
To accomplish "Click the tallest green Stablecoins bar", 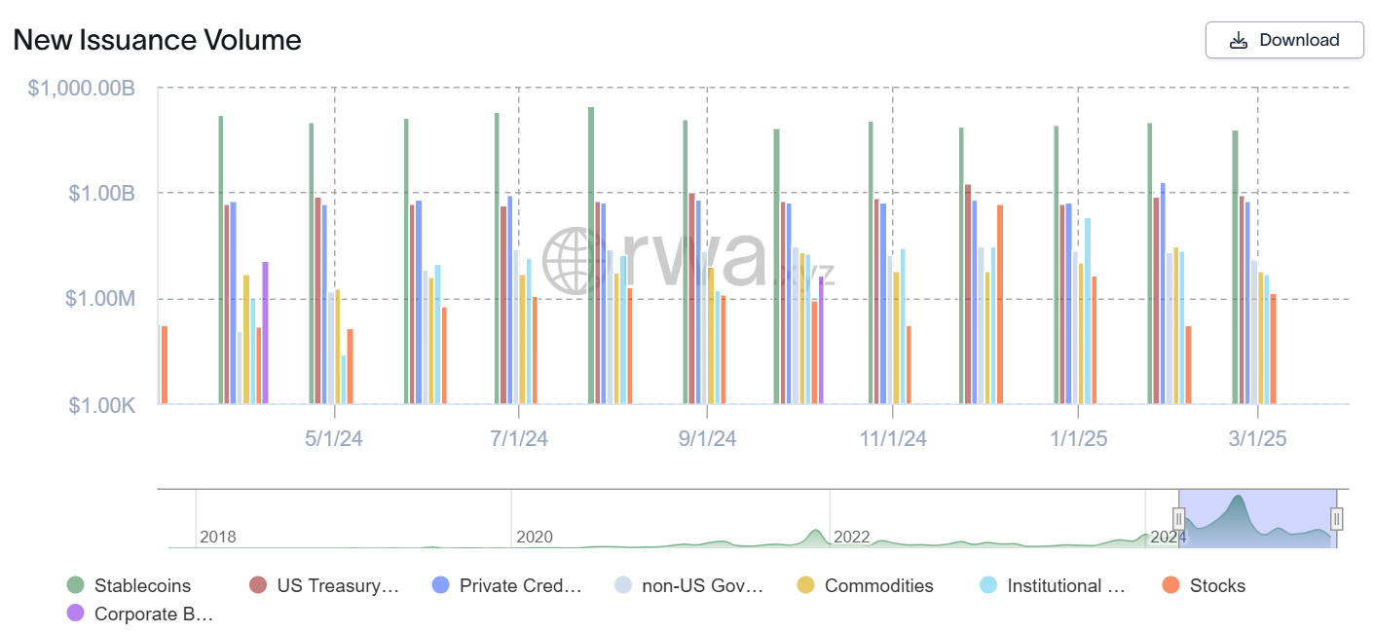I will pos(591,253).
